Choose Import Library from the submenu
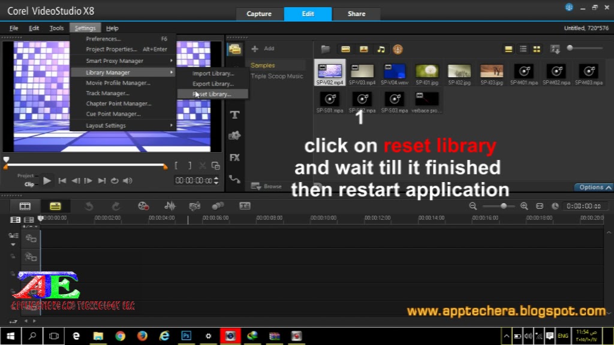The image size is (614, 345). pos(212,73)
